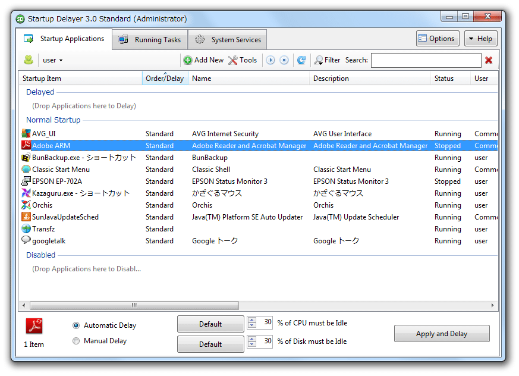Click the BunBackup.exe item icon
The height and width of the screenshot is (376, 519).
26,157
